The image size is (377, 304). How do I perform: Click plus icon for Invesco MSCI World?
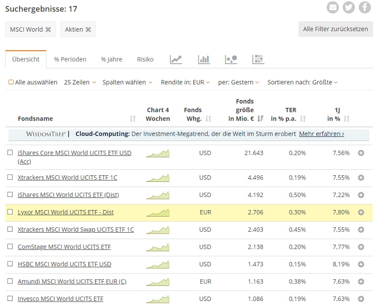(361, 298)
